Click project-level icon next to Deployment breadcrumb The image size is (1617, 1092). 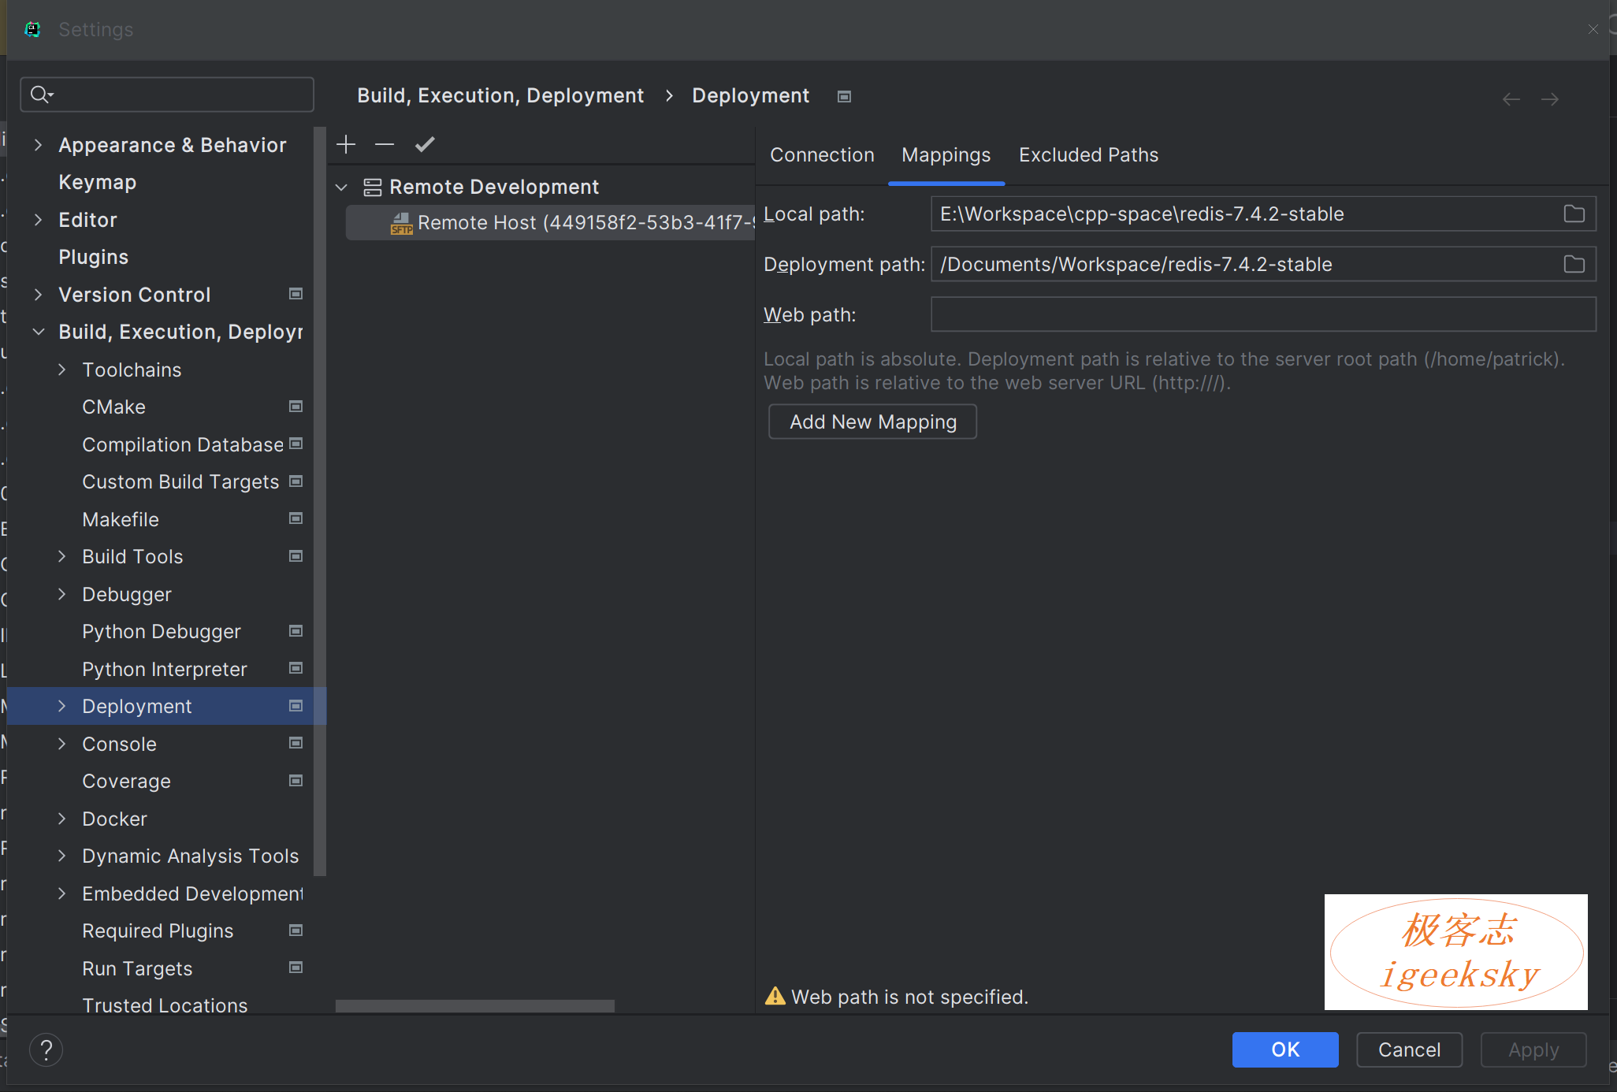coord(844,96)
